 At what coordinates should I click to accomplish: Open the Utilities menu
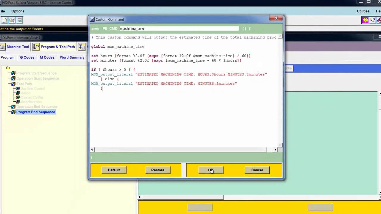[363, 11]
